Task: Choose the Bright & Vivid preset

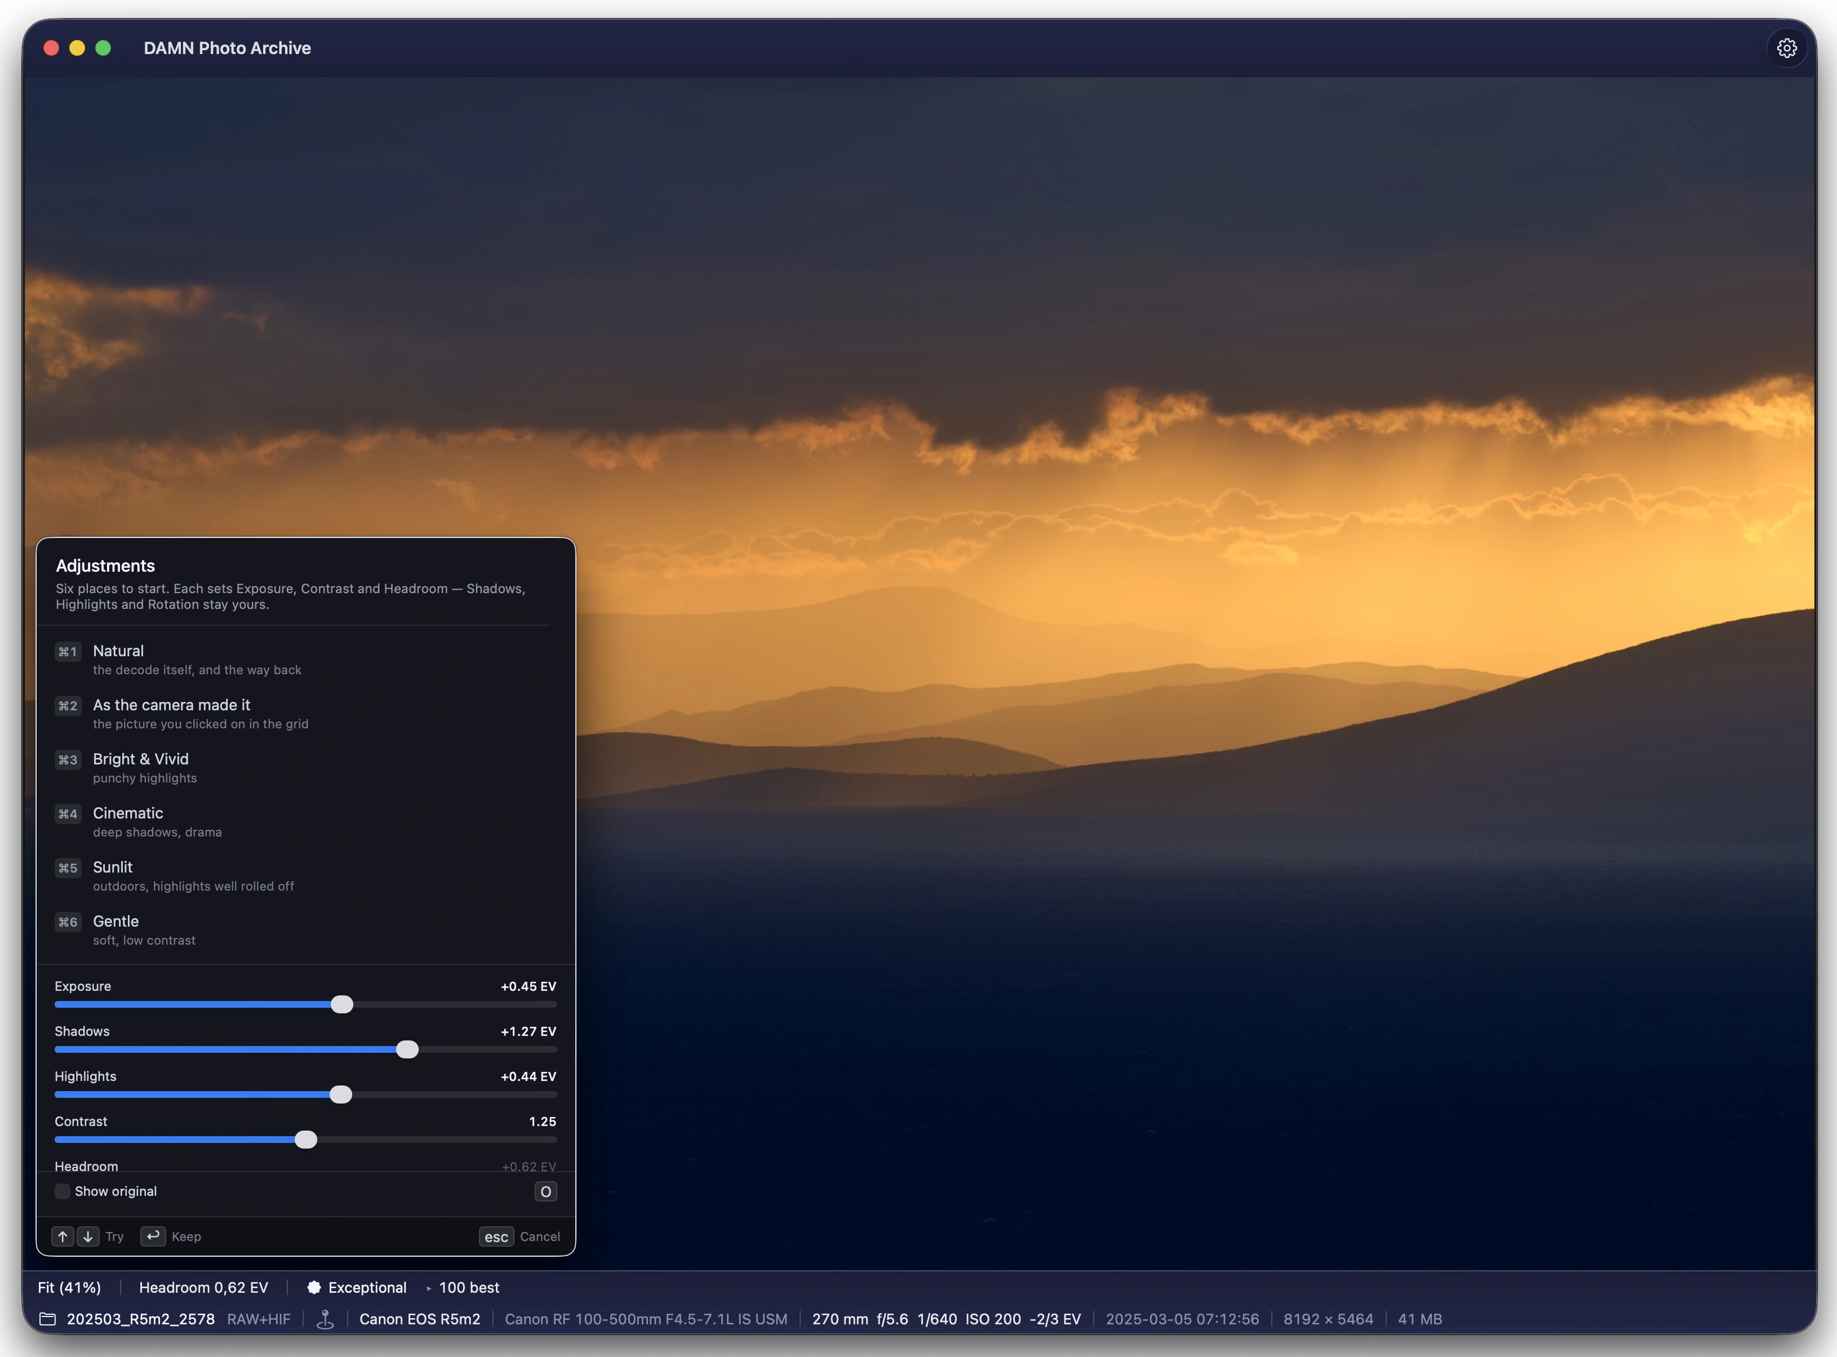Action: coord(305,768)
